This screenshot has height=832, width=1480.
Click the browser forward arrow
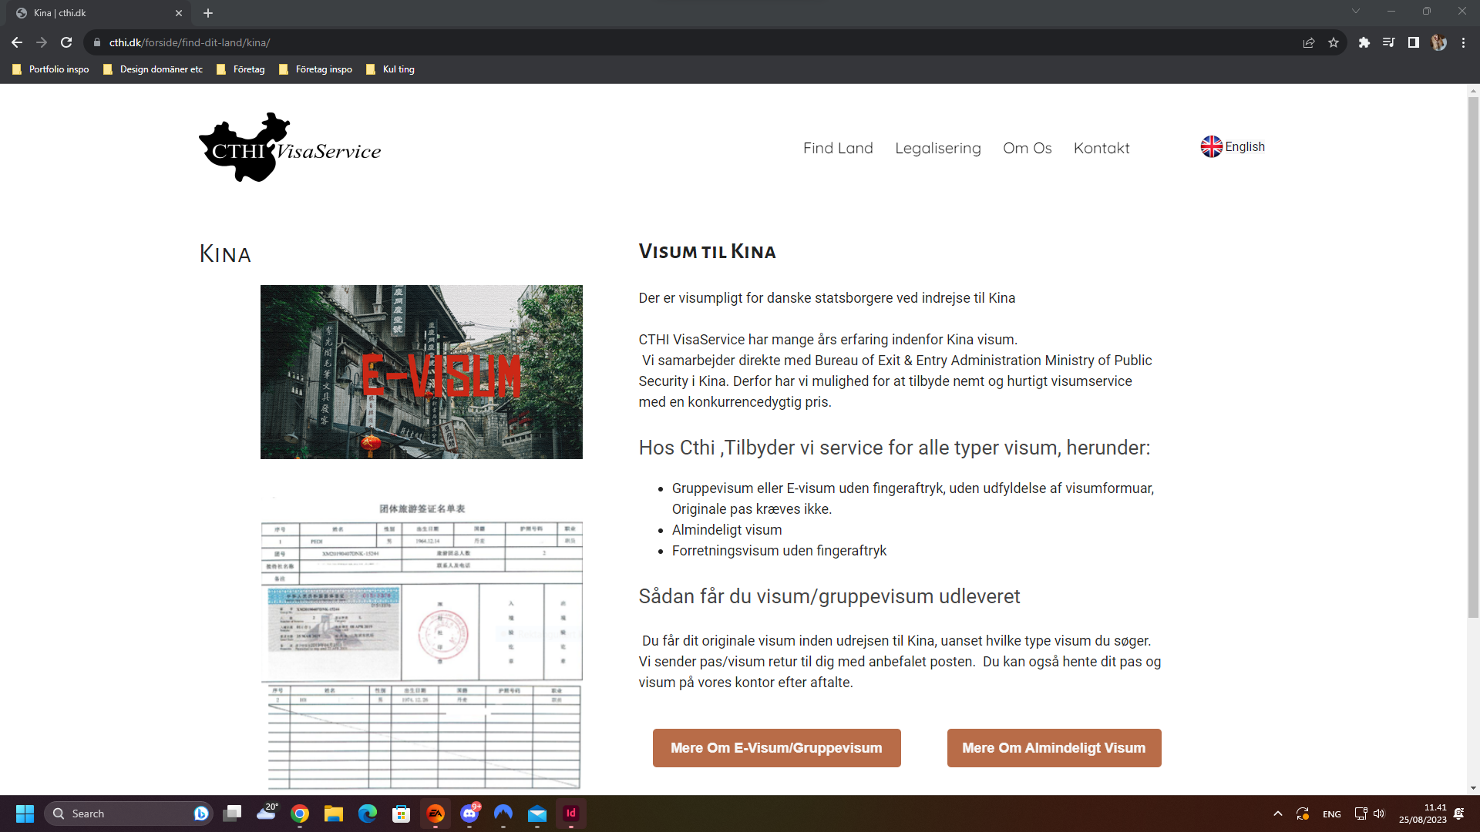42,42
